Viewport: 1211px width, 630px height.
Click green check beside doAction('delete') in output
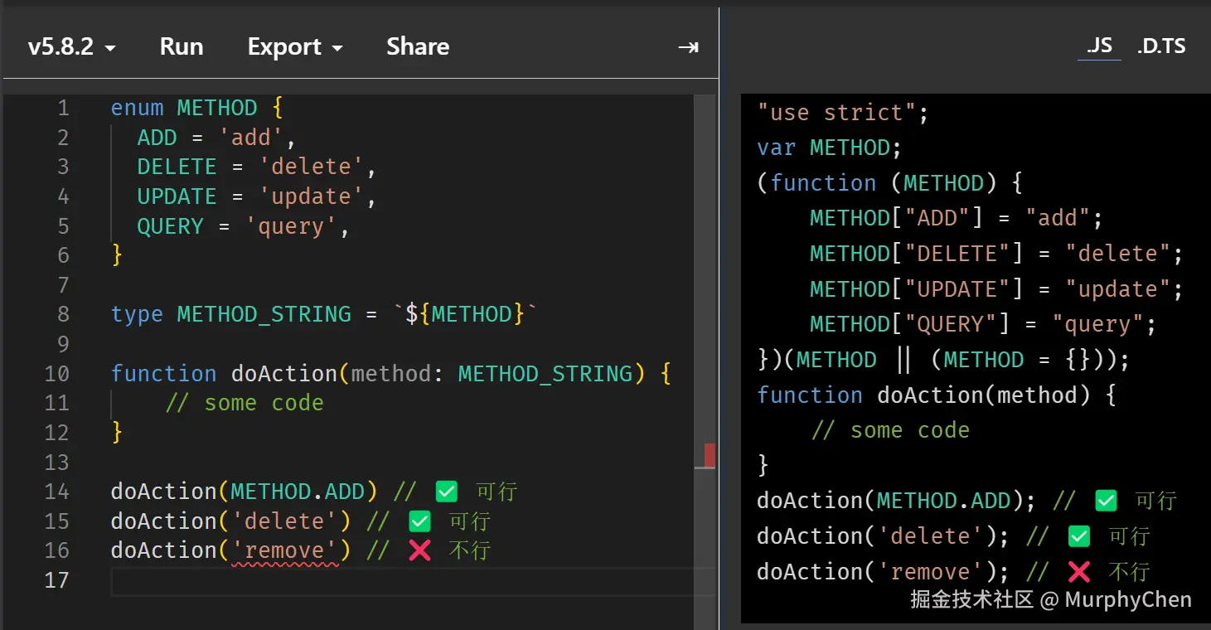(1078, 536)
